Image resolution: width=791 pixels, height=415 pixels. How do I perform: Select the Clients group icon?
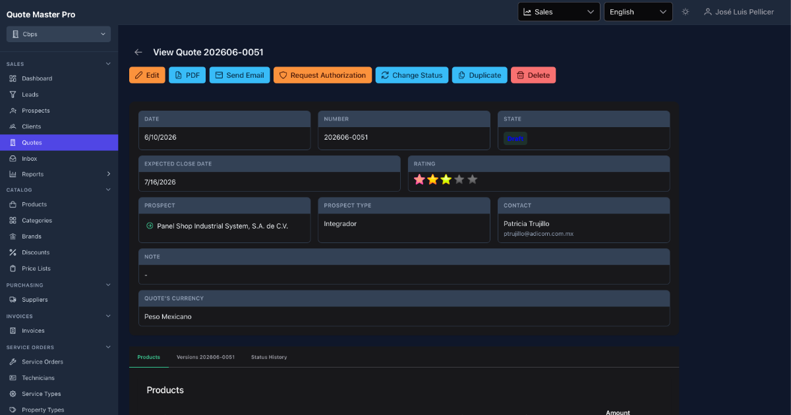(x=13, y=126)
